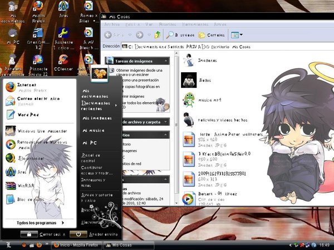
Task: Open Pinnacle Studio 12 desktop shortcut
Action: pyautogui.click(x=38, y=66)
